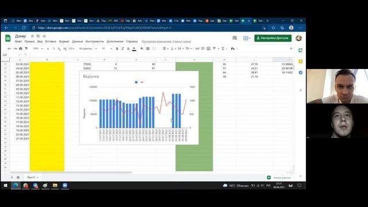This screenshot has height=207, width=368.
Task: Click the Докер document title
Action: (x=21, y=36)
